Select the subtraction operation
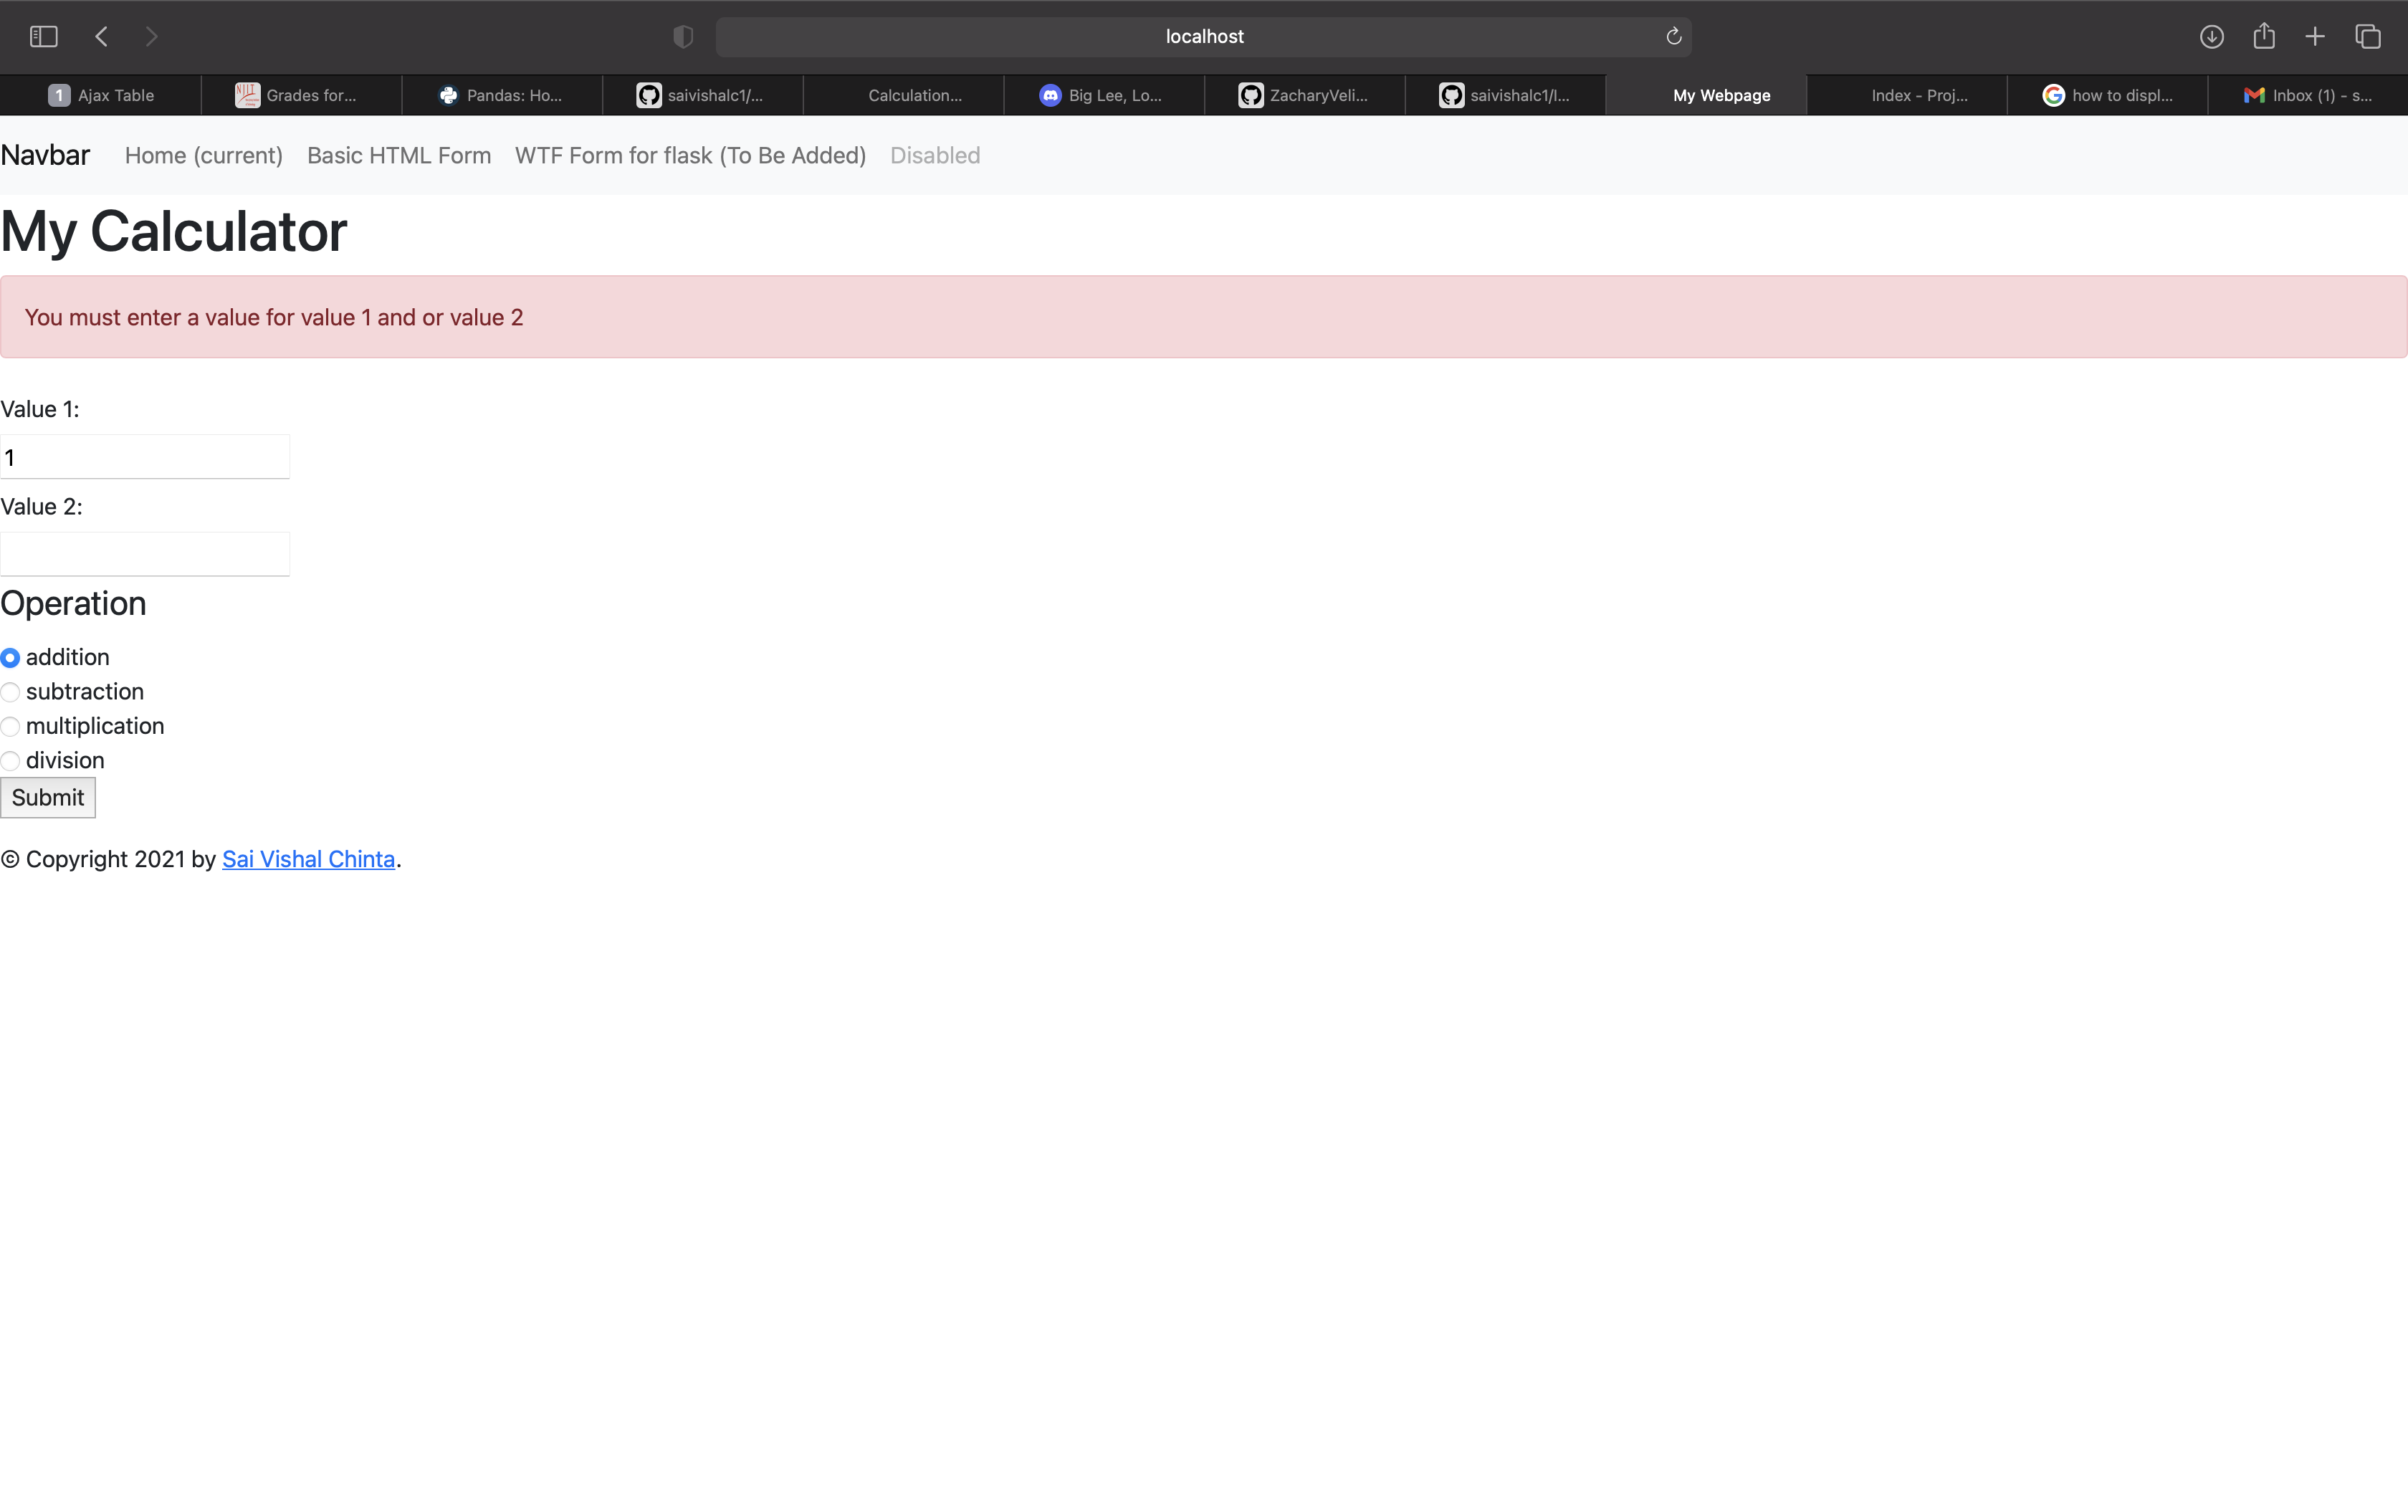 (x=11, y=692)
